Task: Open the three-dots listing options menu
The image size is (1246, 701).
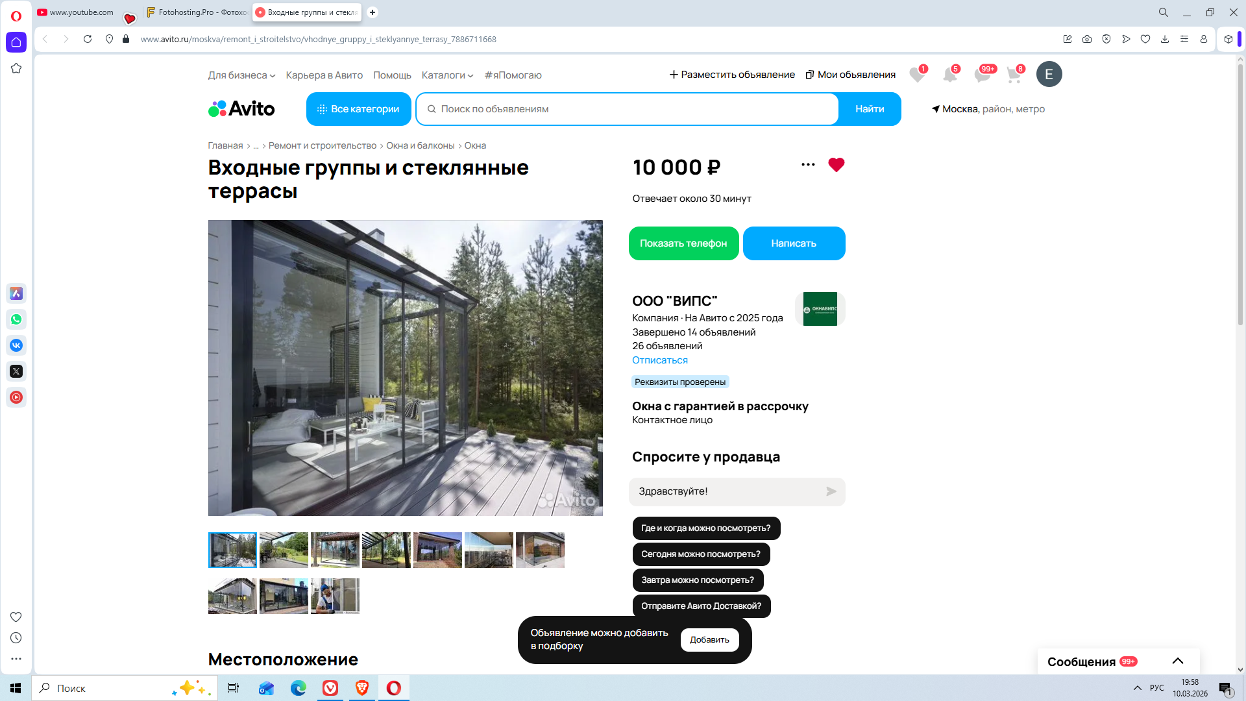Action: (808, 165)
